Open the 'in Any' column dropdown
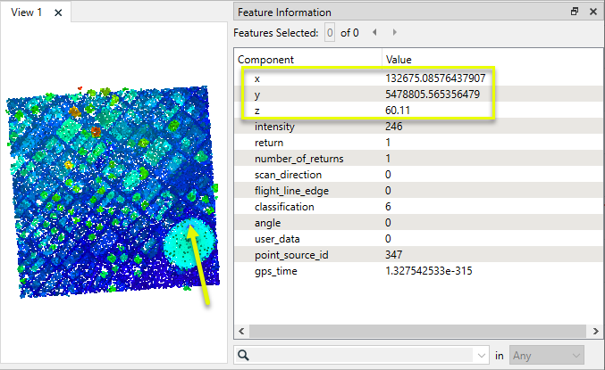 (546, 355)
